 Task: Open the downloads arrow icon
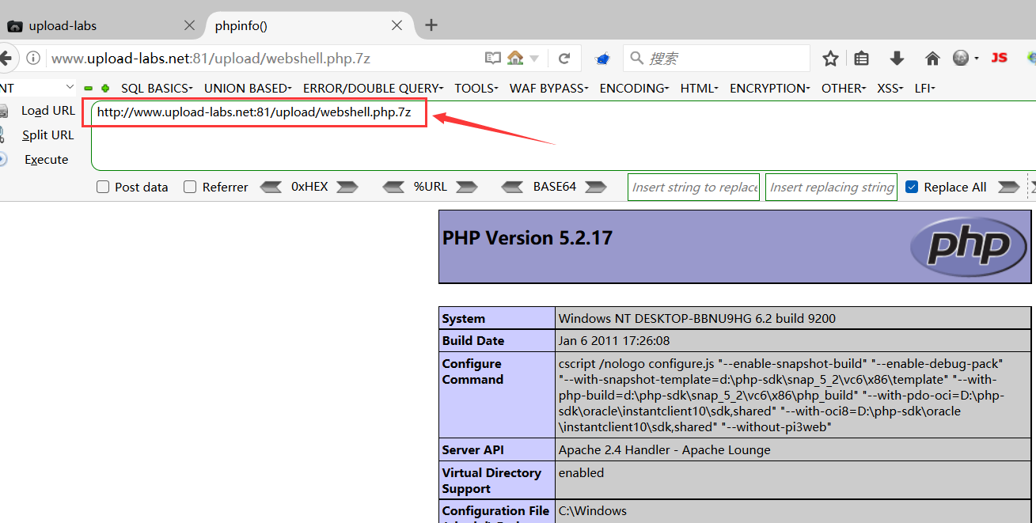point(897,58)
